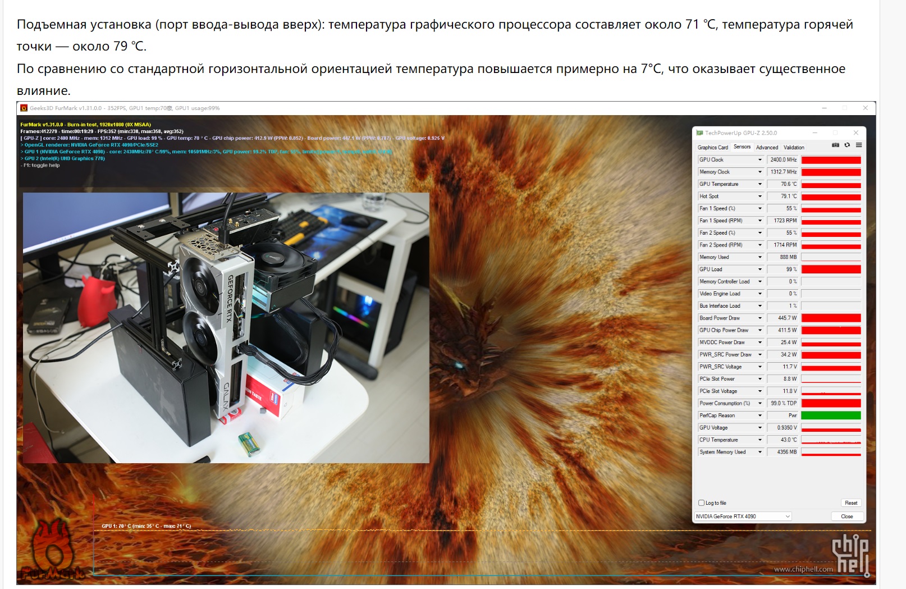Viewport: 906px width, 589px height.
Task: Click the GPU-Z refresh sensors icon
Action: 847,145
